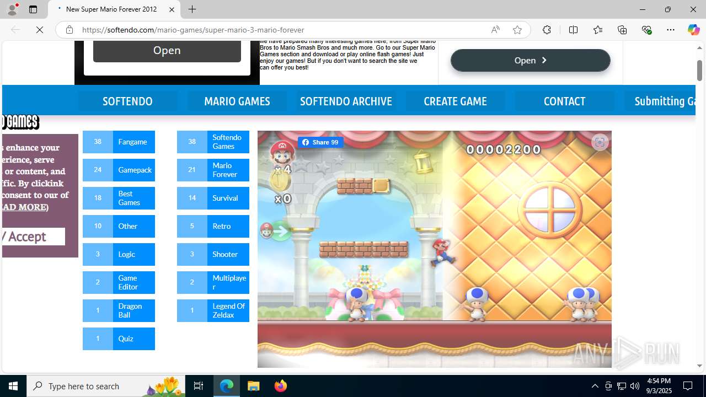
Task: Select the Shooter category
Action: [213, 254]
